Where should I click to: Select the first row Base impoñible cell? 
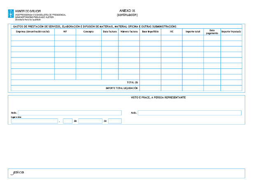pos(150,38)
